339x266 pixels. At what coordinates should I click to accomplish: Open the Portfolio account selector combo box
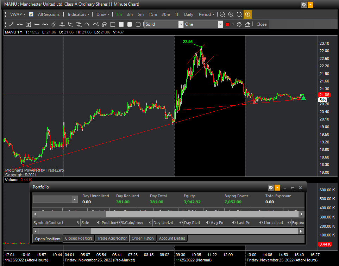click(55, 199)
